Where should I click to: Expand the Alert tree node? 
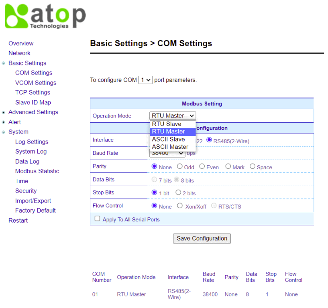pos(3,122)
